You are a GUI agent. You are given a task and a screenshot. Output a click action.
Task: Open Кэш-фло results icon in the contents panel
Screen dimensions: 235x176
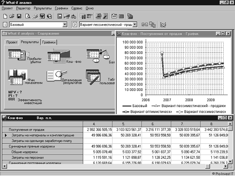coord(65,56)
